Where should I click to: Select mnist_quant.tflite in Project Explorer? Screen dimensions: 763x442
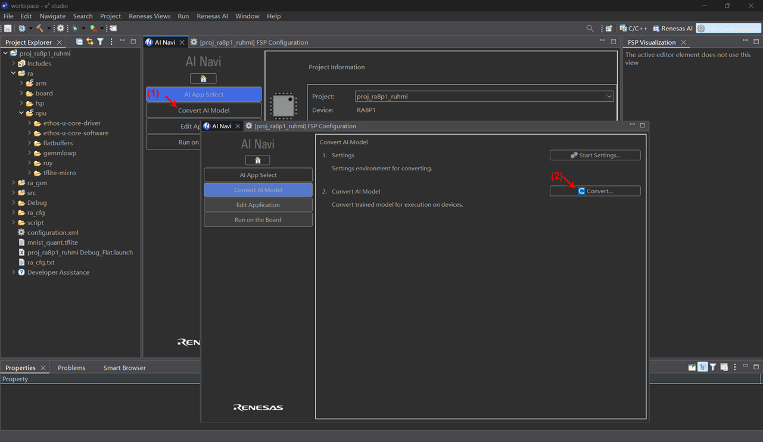pyautogui.click(x=52, y=242)
